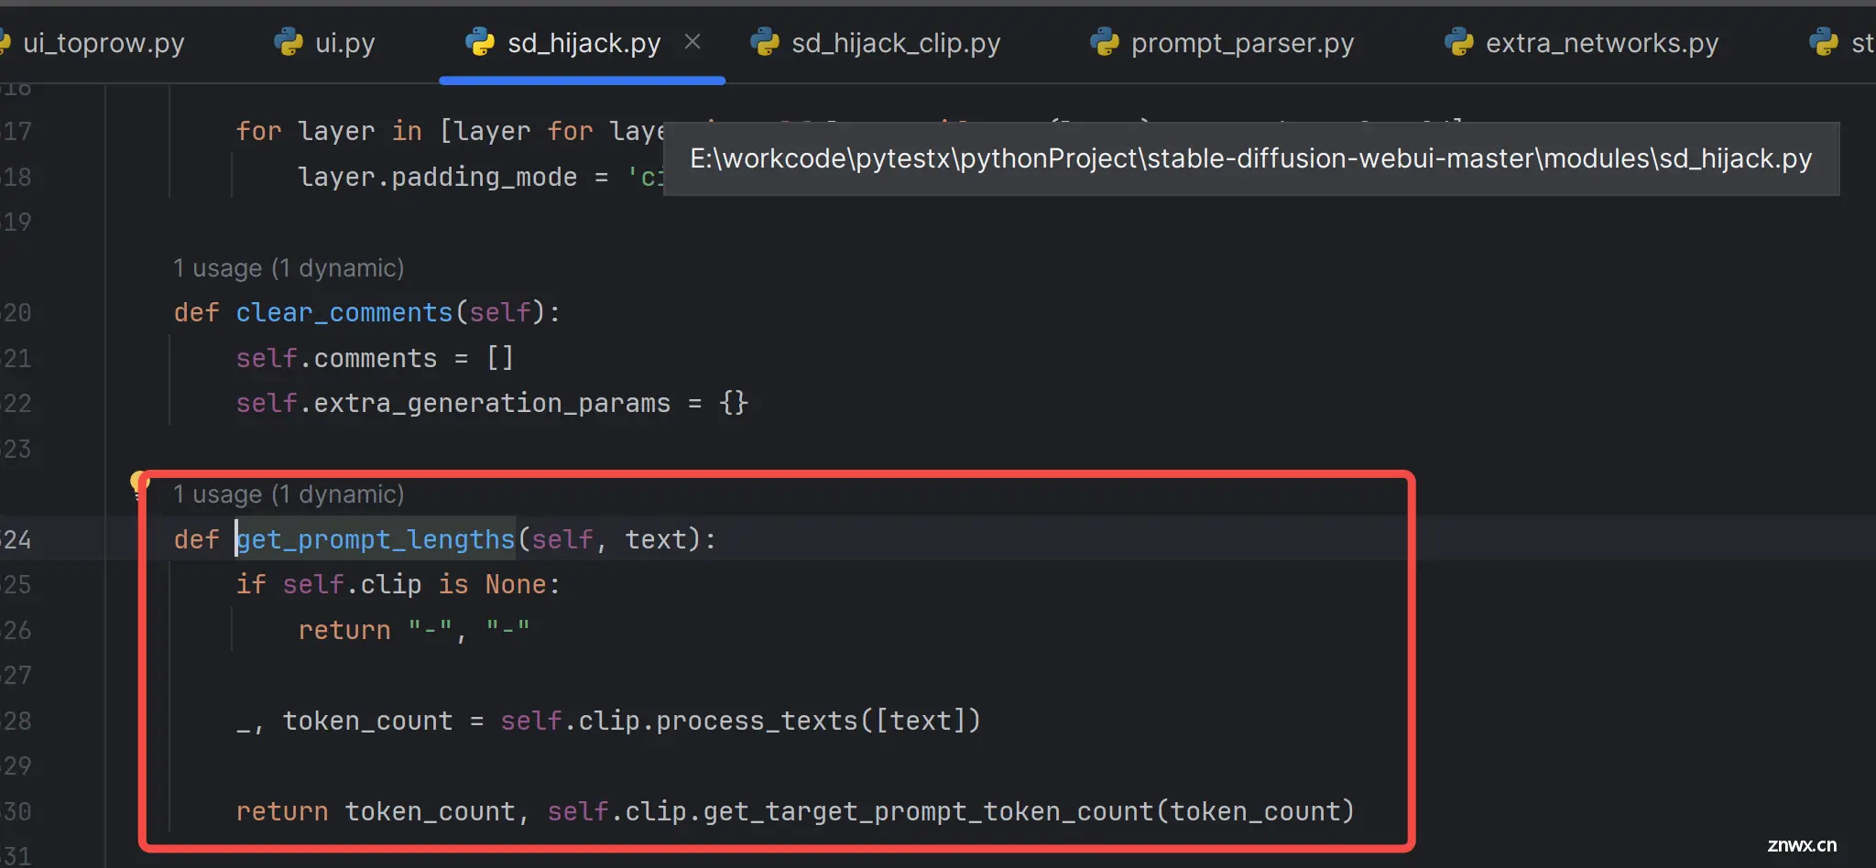Click the 'if self.clip is None:' line
Viewport: 1876px width, 868px height.
398,584
